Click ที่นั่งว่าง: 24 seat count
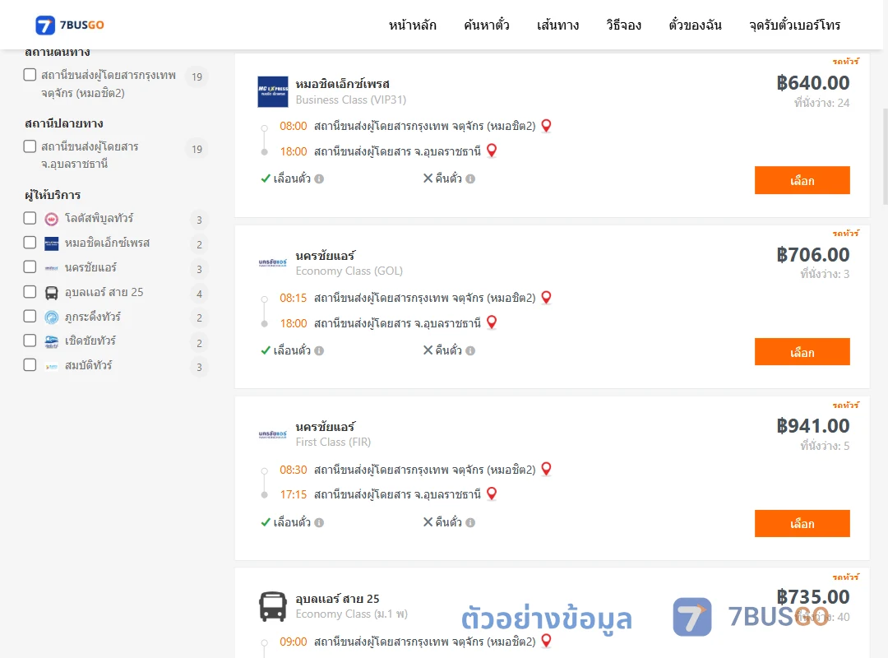The image size is (888, 658). point(821,103)
